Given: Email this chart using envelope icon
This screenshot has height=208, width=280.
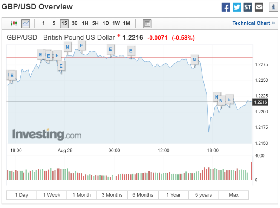Looking at the screenshot, I should tap(259, 7).
